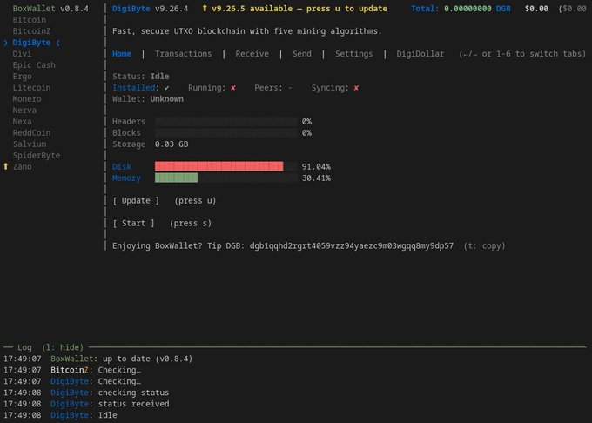Click the Headers progress bar
The height and width of the screenshot is (423, 592).
[225, 122]
